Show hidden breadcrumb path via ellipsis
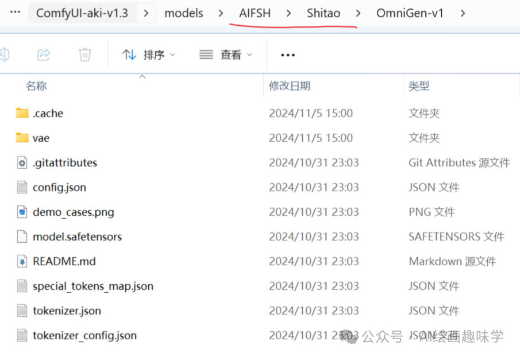This screenshot has height=357, width=520. click(x=16, y=12)
